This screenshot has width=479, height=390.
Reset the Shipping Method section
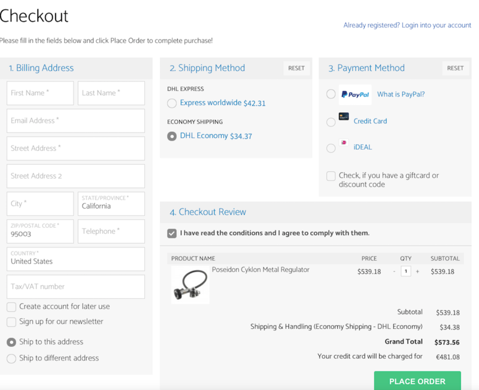click(x=296, y=68)
